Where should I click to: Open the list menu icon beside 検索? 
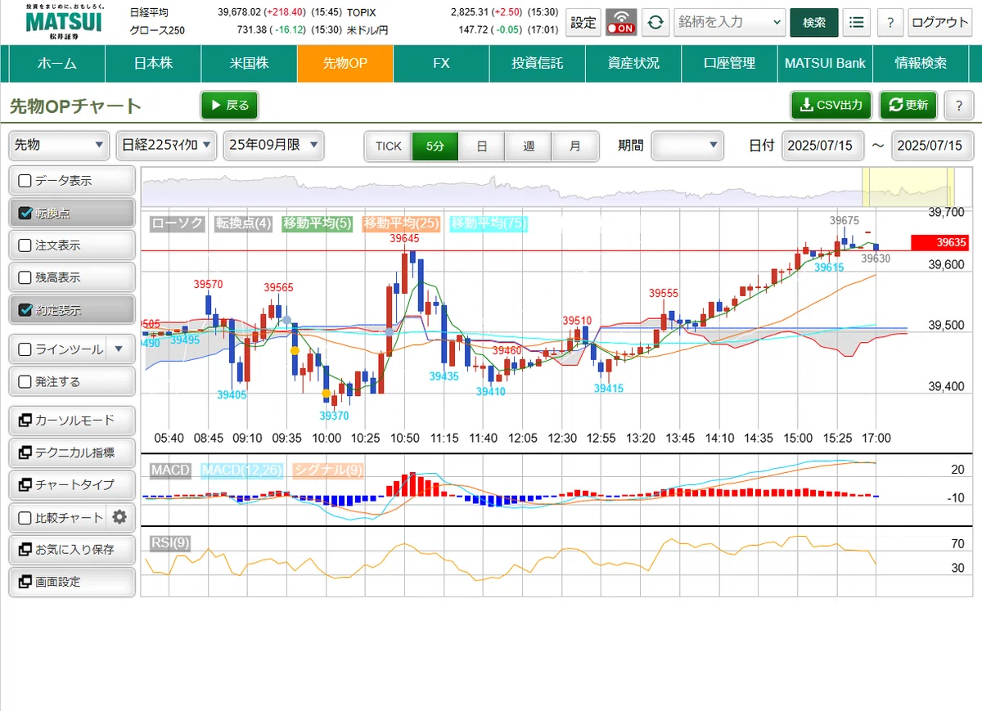pos(856,22)
